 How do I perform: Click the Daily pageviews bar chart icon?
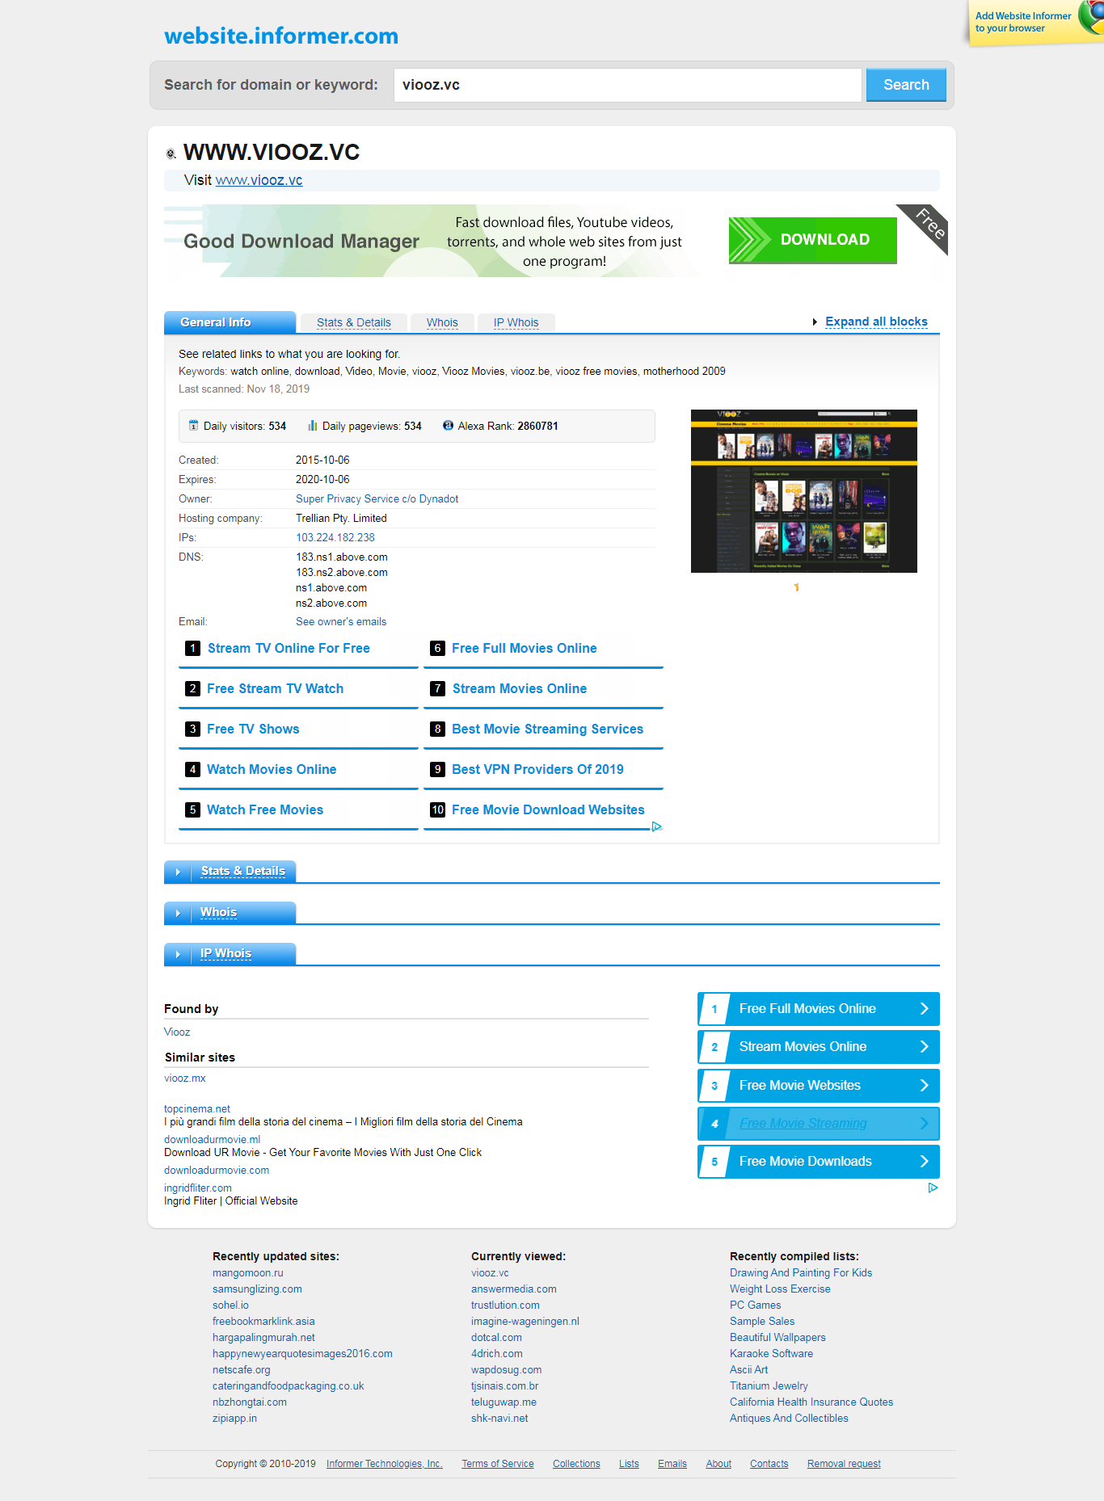pyautogui.click(x=312, y=426)
